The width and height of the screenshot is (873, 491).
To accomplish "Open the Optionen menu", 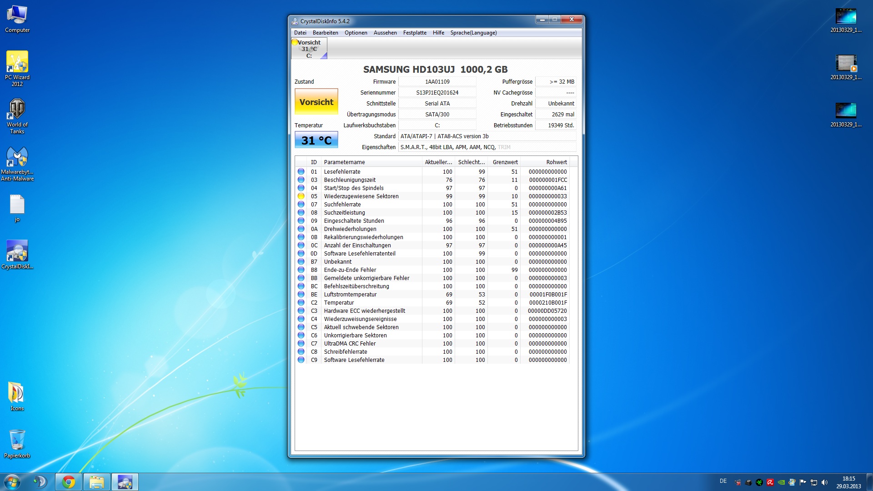I will pyautogui.click(x=356, y=33).
